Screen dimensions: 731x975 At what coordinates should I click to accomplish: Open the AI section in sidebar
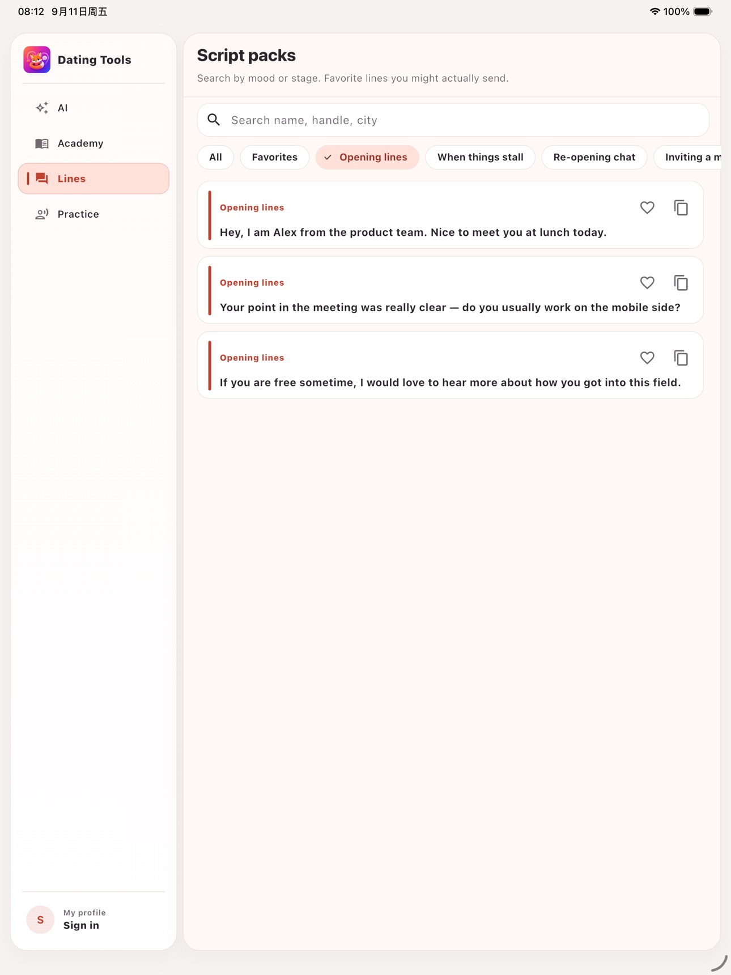coord(93,108)
